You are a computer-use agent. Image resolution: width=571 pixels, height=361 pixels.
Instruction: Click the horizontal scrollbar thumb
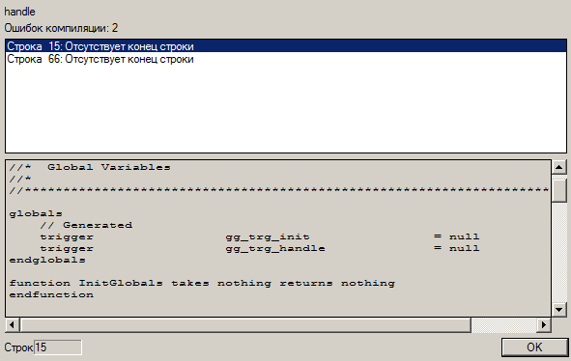245,324
